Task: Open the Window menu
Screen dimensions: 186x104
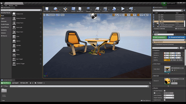Action: [x=11, y=5]
